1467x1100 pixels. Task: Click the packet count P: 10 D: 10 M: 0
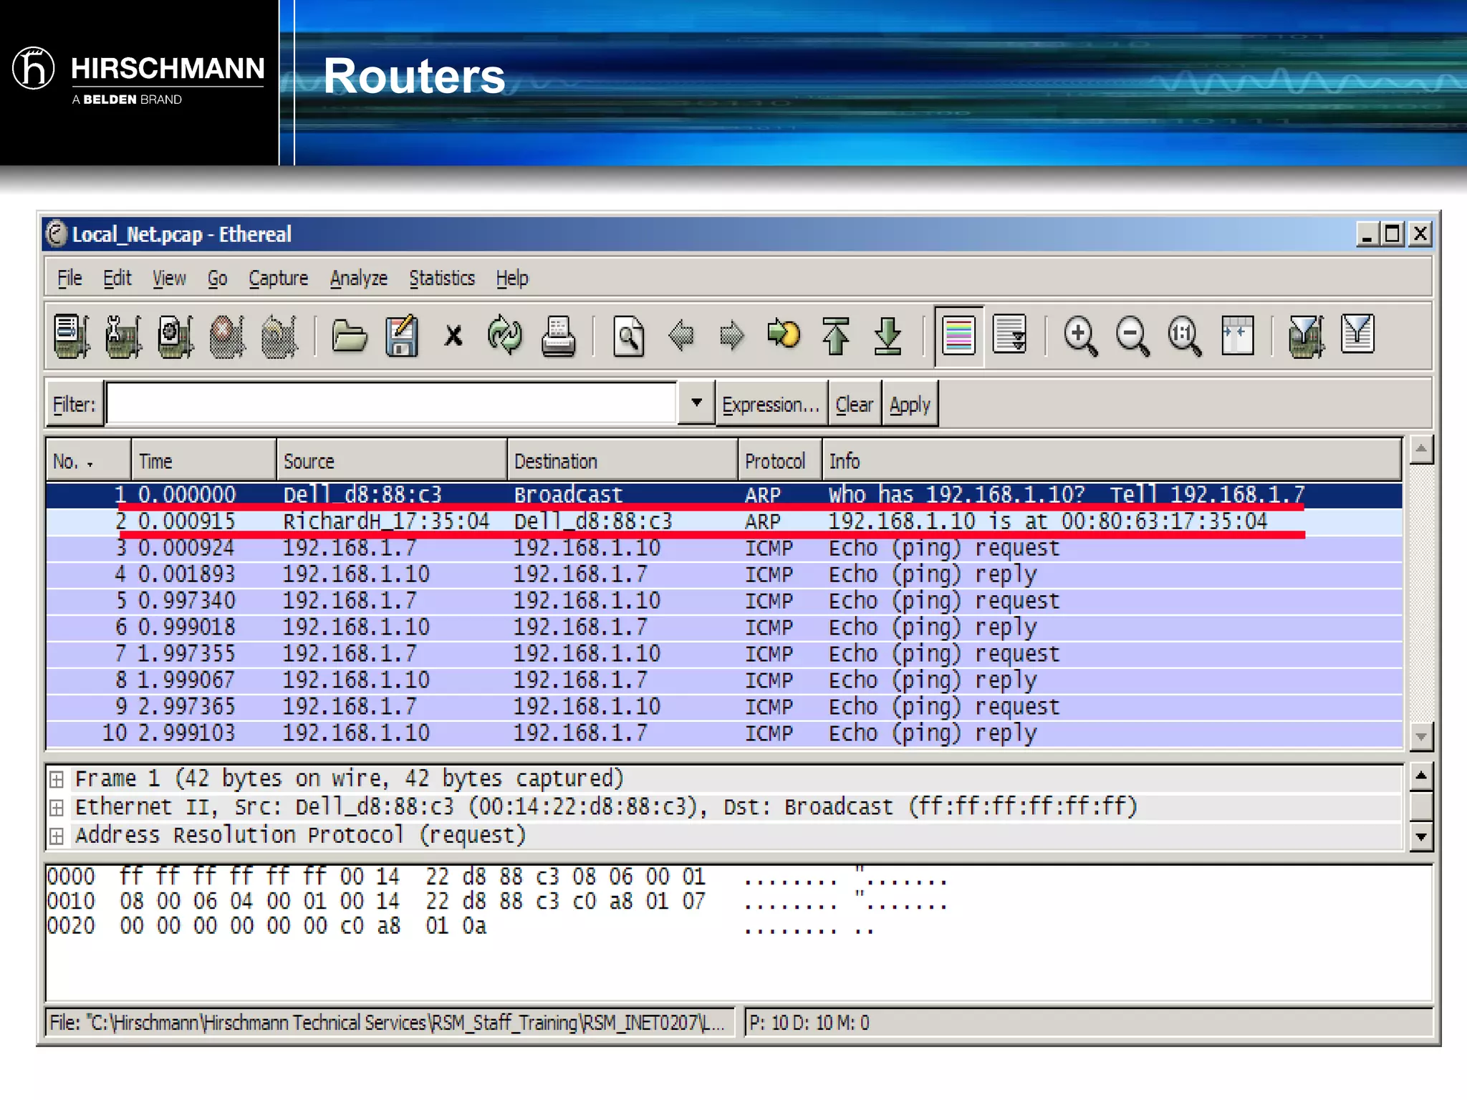809,1023
